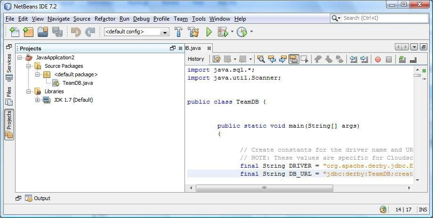Toggle the Highlight Search button in editor
Screen dimensions: 433x218
click(x=294, y=59)
